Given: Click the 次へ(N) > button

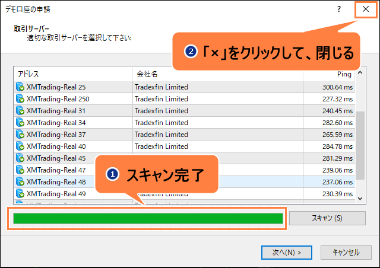Looking at the screenshot, I should click(286, 253).
